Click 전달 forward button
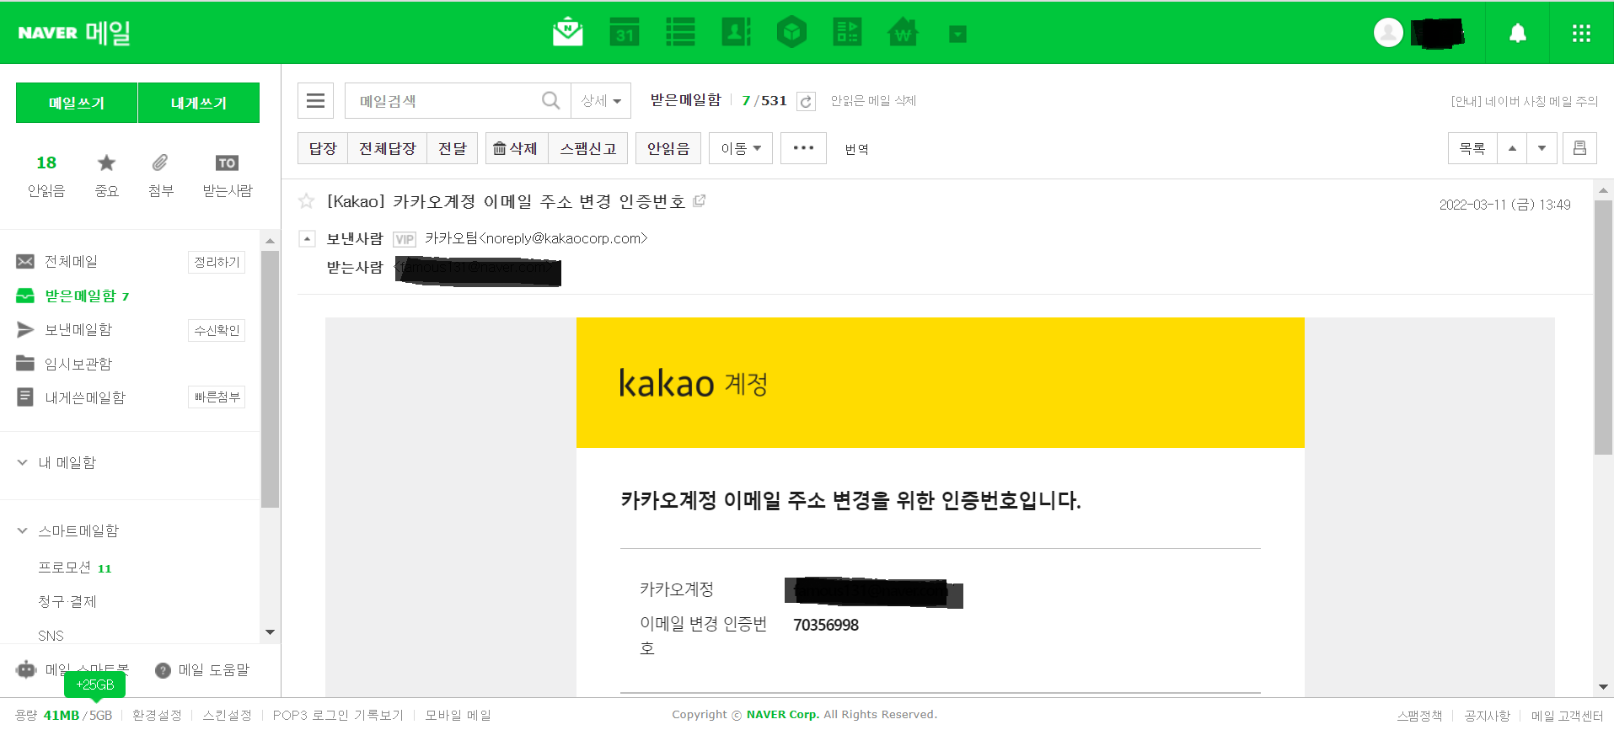Viewport: 1614px width, 730px height. coord(453,148)
